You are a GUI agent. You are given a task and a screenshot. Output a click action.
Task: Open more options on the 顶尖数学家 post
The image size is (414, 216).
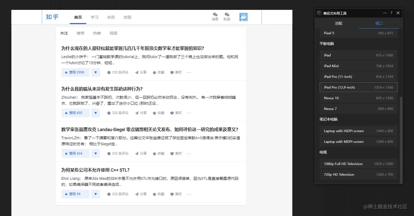[x=189, y=72]
